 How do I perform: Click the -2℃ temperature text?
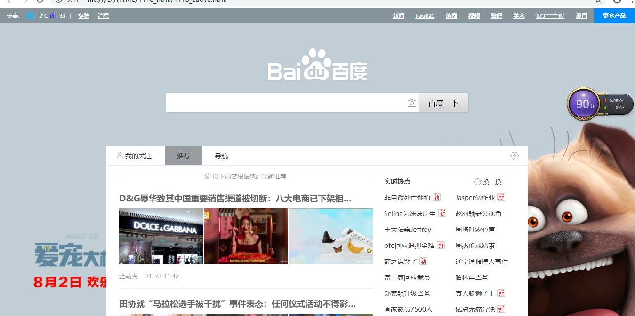43,16
